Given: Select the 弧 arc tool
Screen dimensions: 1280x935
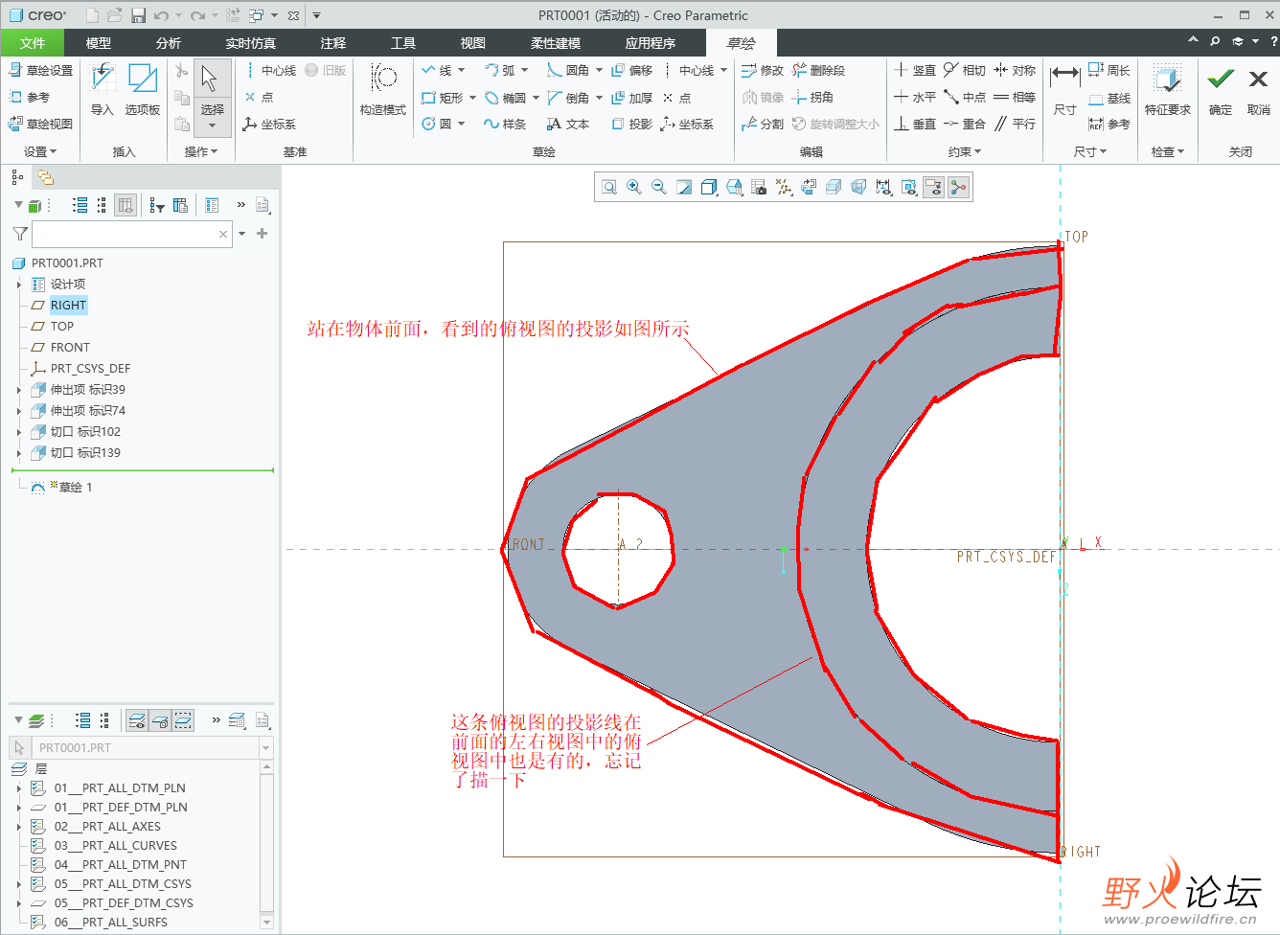Looking at the screenshot, I should click(500, 70).
